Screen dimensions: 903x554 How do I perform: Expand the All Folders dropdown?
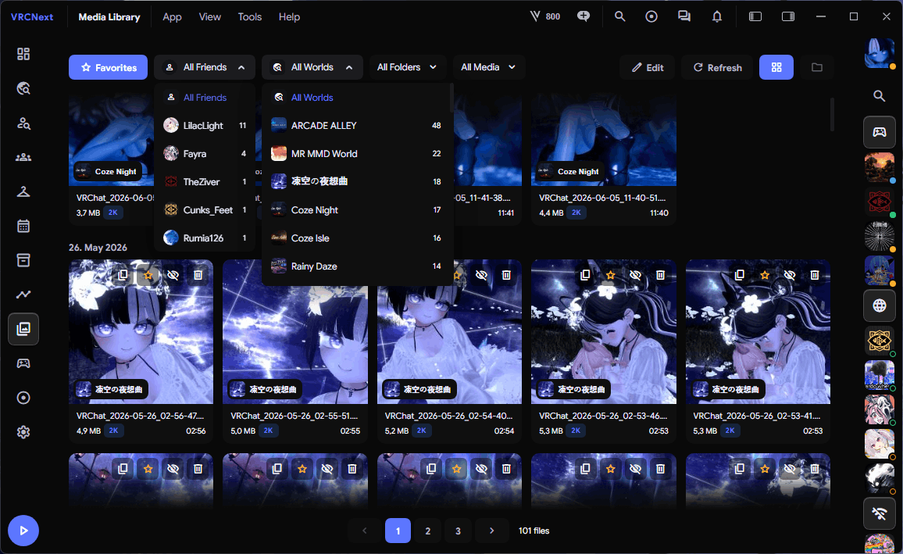tap(406, 67)
